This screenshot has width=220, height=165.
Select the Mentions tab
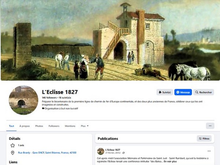click(x=70, y=126)
